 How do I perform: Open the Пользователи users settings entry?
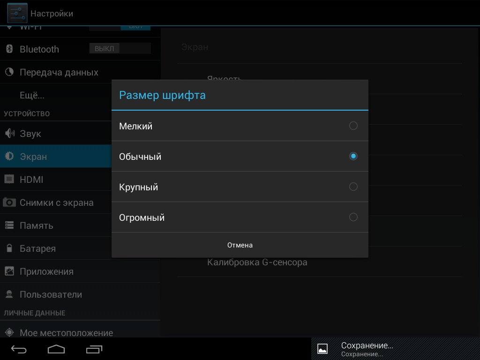(x=51, y=294)
